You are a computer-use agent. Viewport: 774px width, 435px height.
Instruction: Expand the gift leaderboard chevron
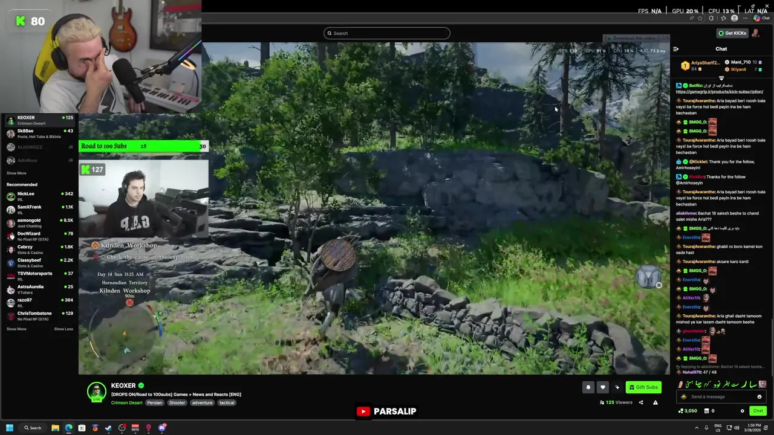click(x=721, y=78)
